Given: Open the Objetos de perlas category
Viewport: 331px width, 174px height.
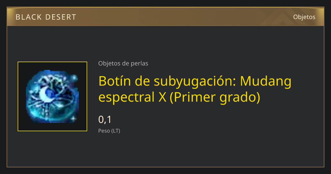Looking at the screenshot, I should (x=123, y=64).
